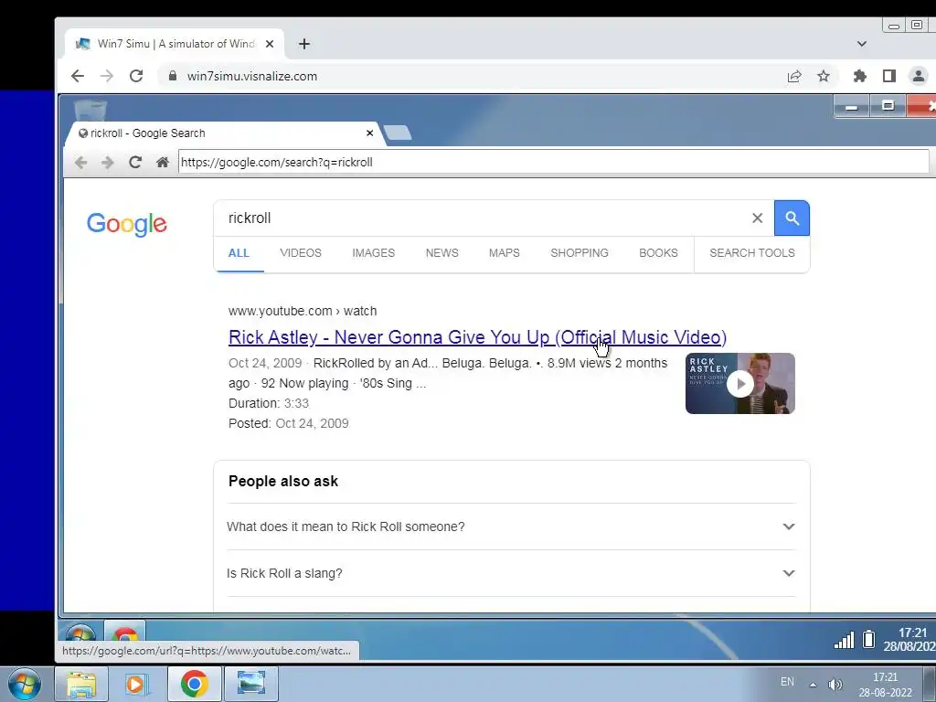Viewport: 936px width, 702px height.
Task: Play the Rick Astley video thumbnail
Action: [x=739, y=383]
